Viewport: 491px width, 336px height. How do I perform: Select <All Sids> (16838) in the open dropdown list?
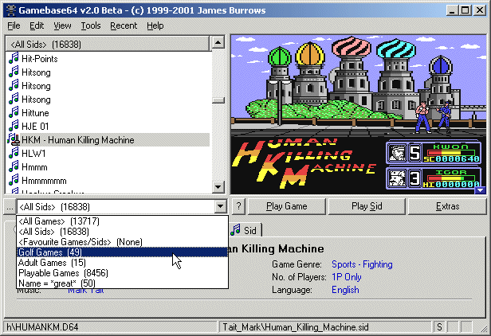coord(122,232)
